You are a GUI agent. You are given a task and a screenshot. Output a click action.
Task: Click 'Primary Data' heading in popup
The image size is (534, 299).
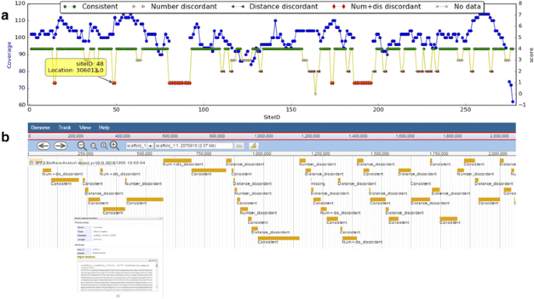[82, 222]
